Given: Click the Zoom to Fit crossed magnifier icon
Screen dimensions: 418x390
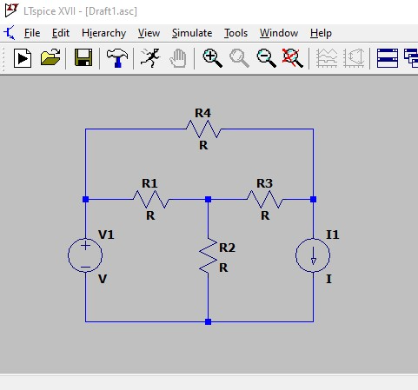Looking at the screenshot, I should tap(293, 58).
